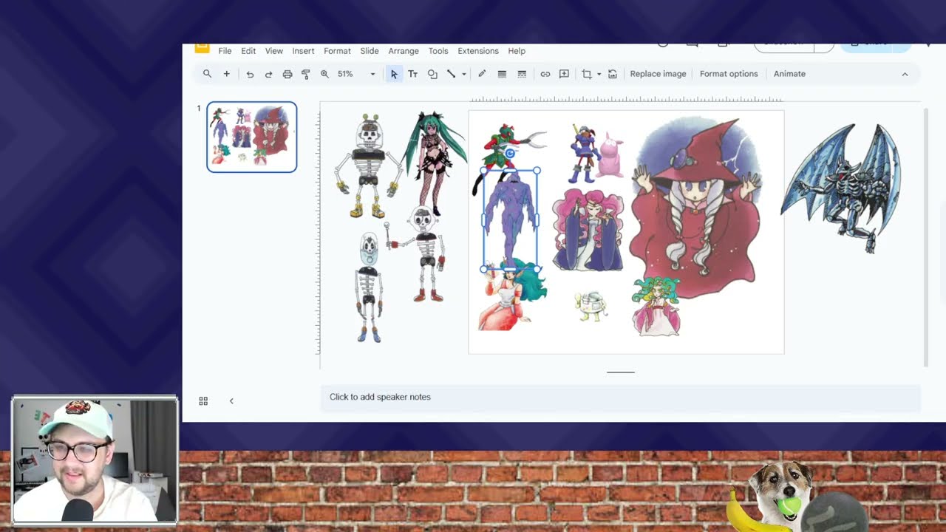Select the medusa-haired girl in pink dress

(x=656, y=307)
